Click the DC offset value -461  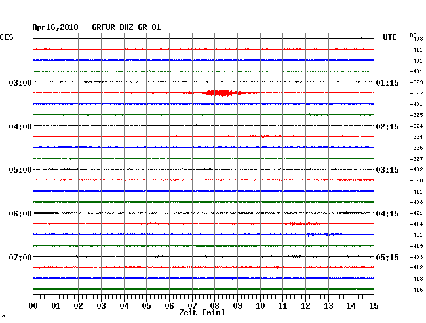[416, 213]
